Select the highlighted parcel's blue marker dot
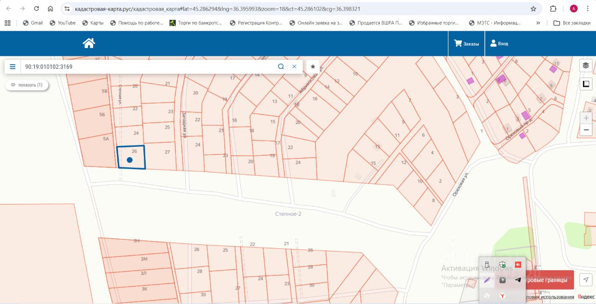The width and height of the screenshot is (596, 304). click(130, 160)
